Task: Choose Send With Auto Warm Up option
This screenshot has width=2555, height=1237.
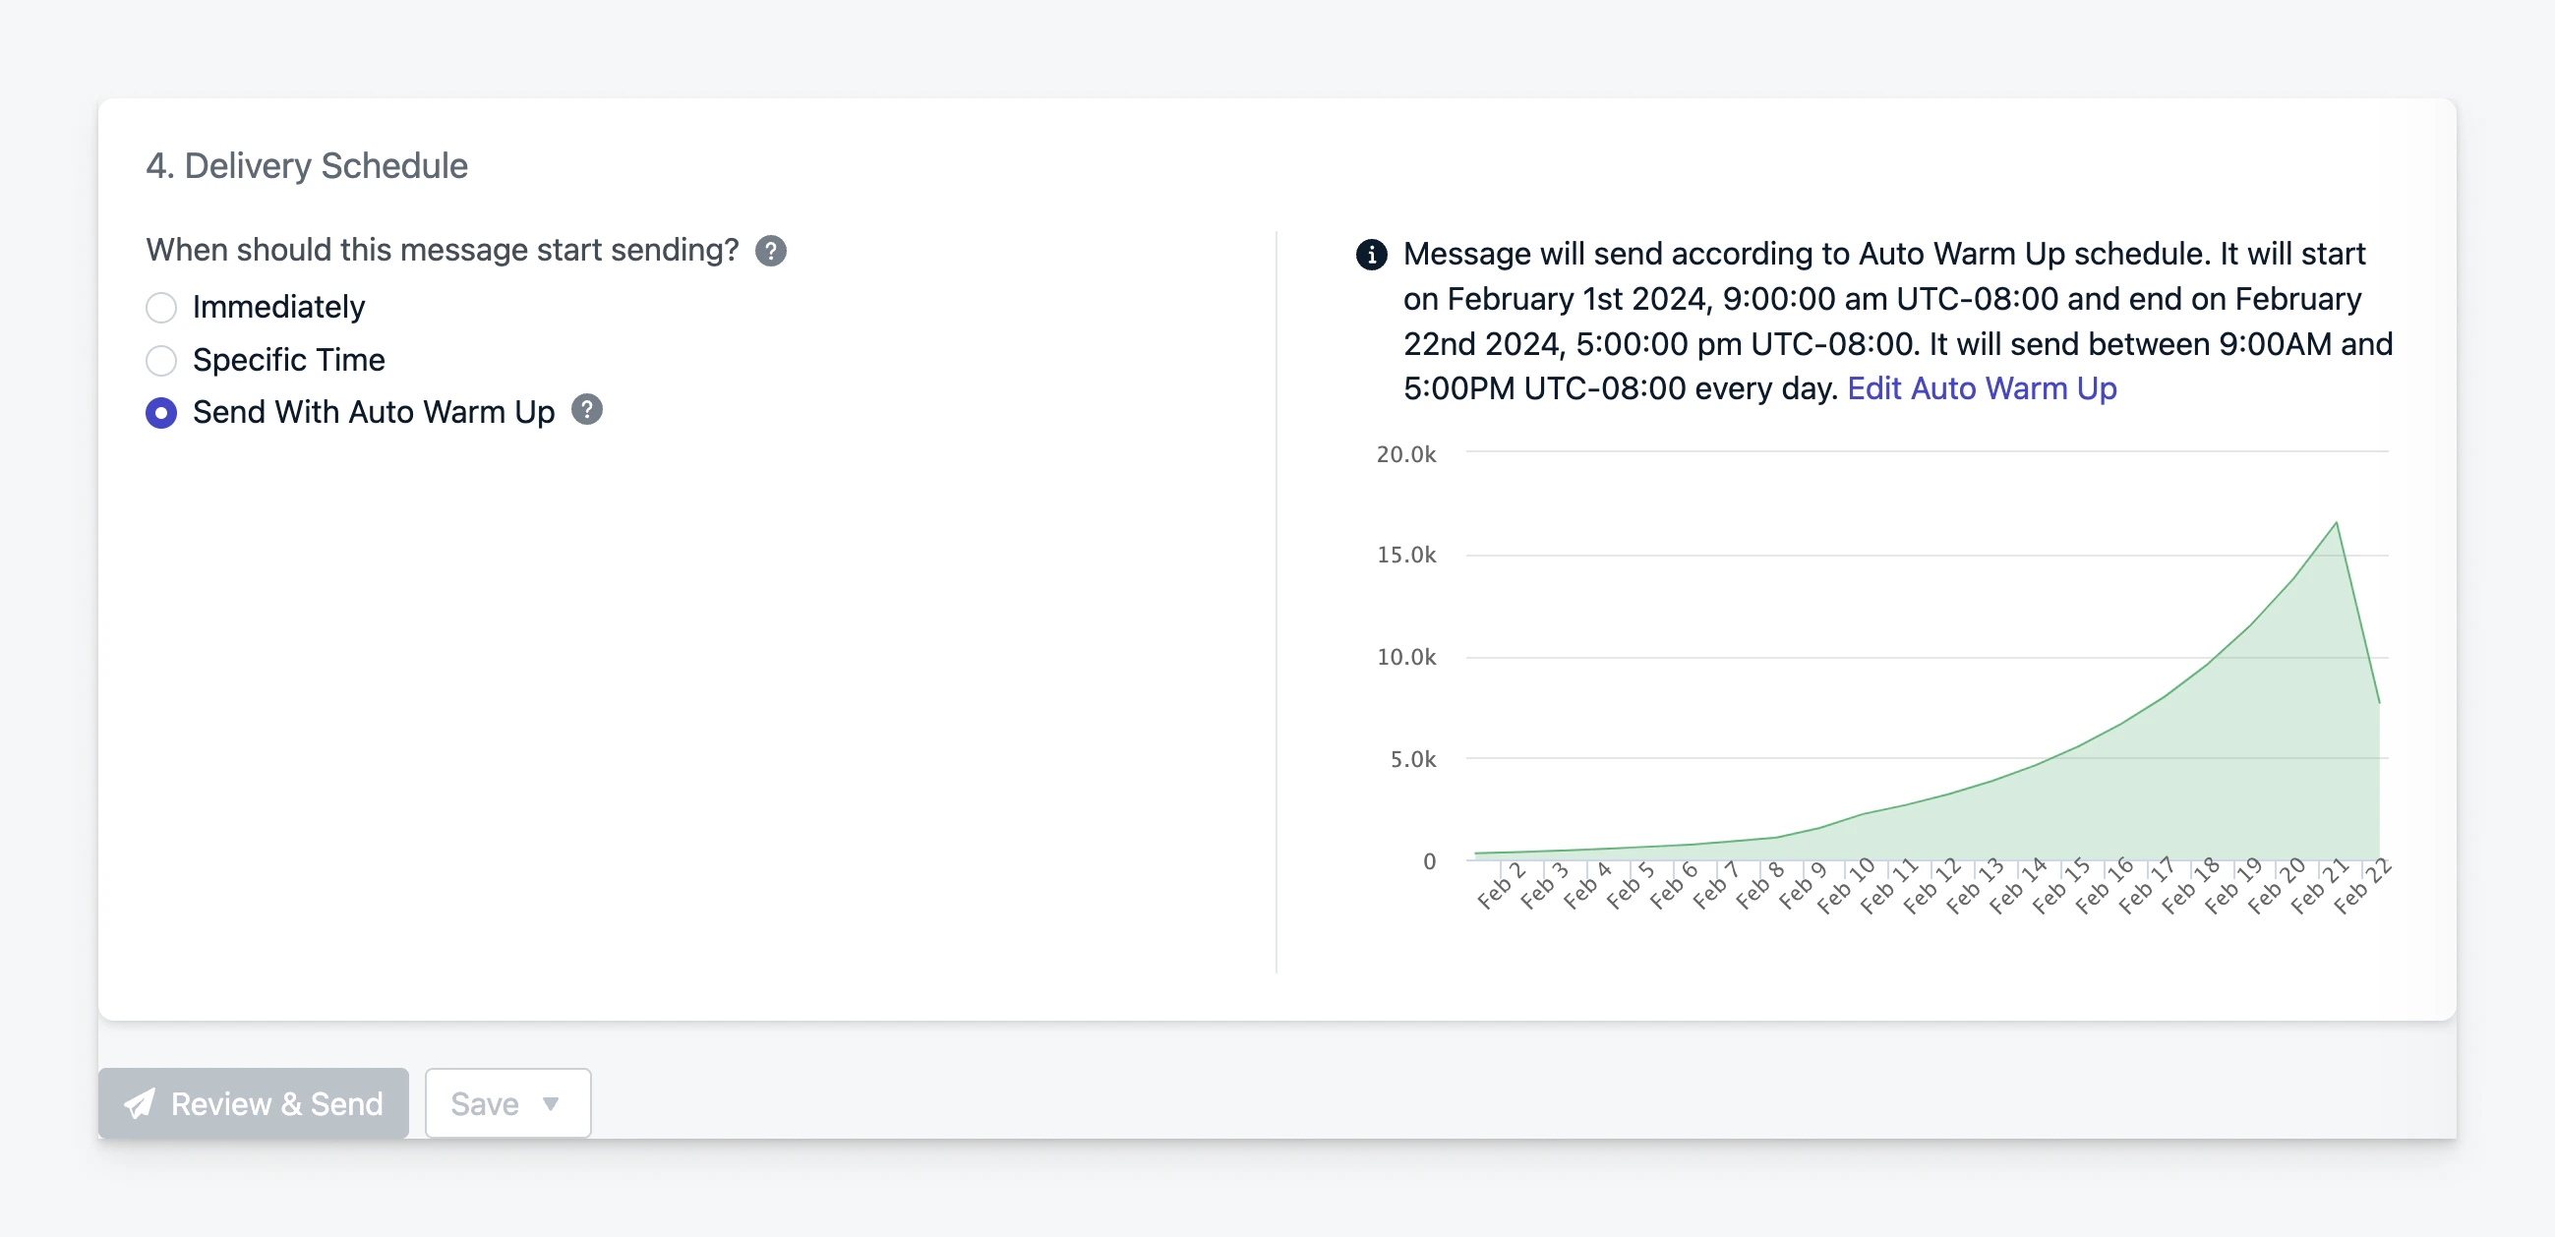Action: point(160,413)
